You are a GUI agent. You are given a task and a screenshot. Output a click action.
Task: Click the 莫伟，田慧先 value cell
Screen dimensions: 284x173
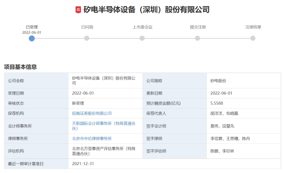[244, 126]
